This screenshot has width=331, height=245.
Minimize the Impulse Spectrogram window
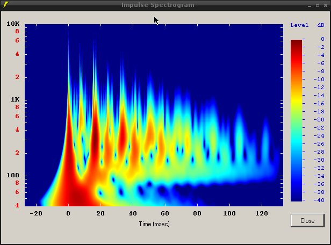coord(310,6)
